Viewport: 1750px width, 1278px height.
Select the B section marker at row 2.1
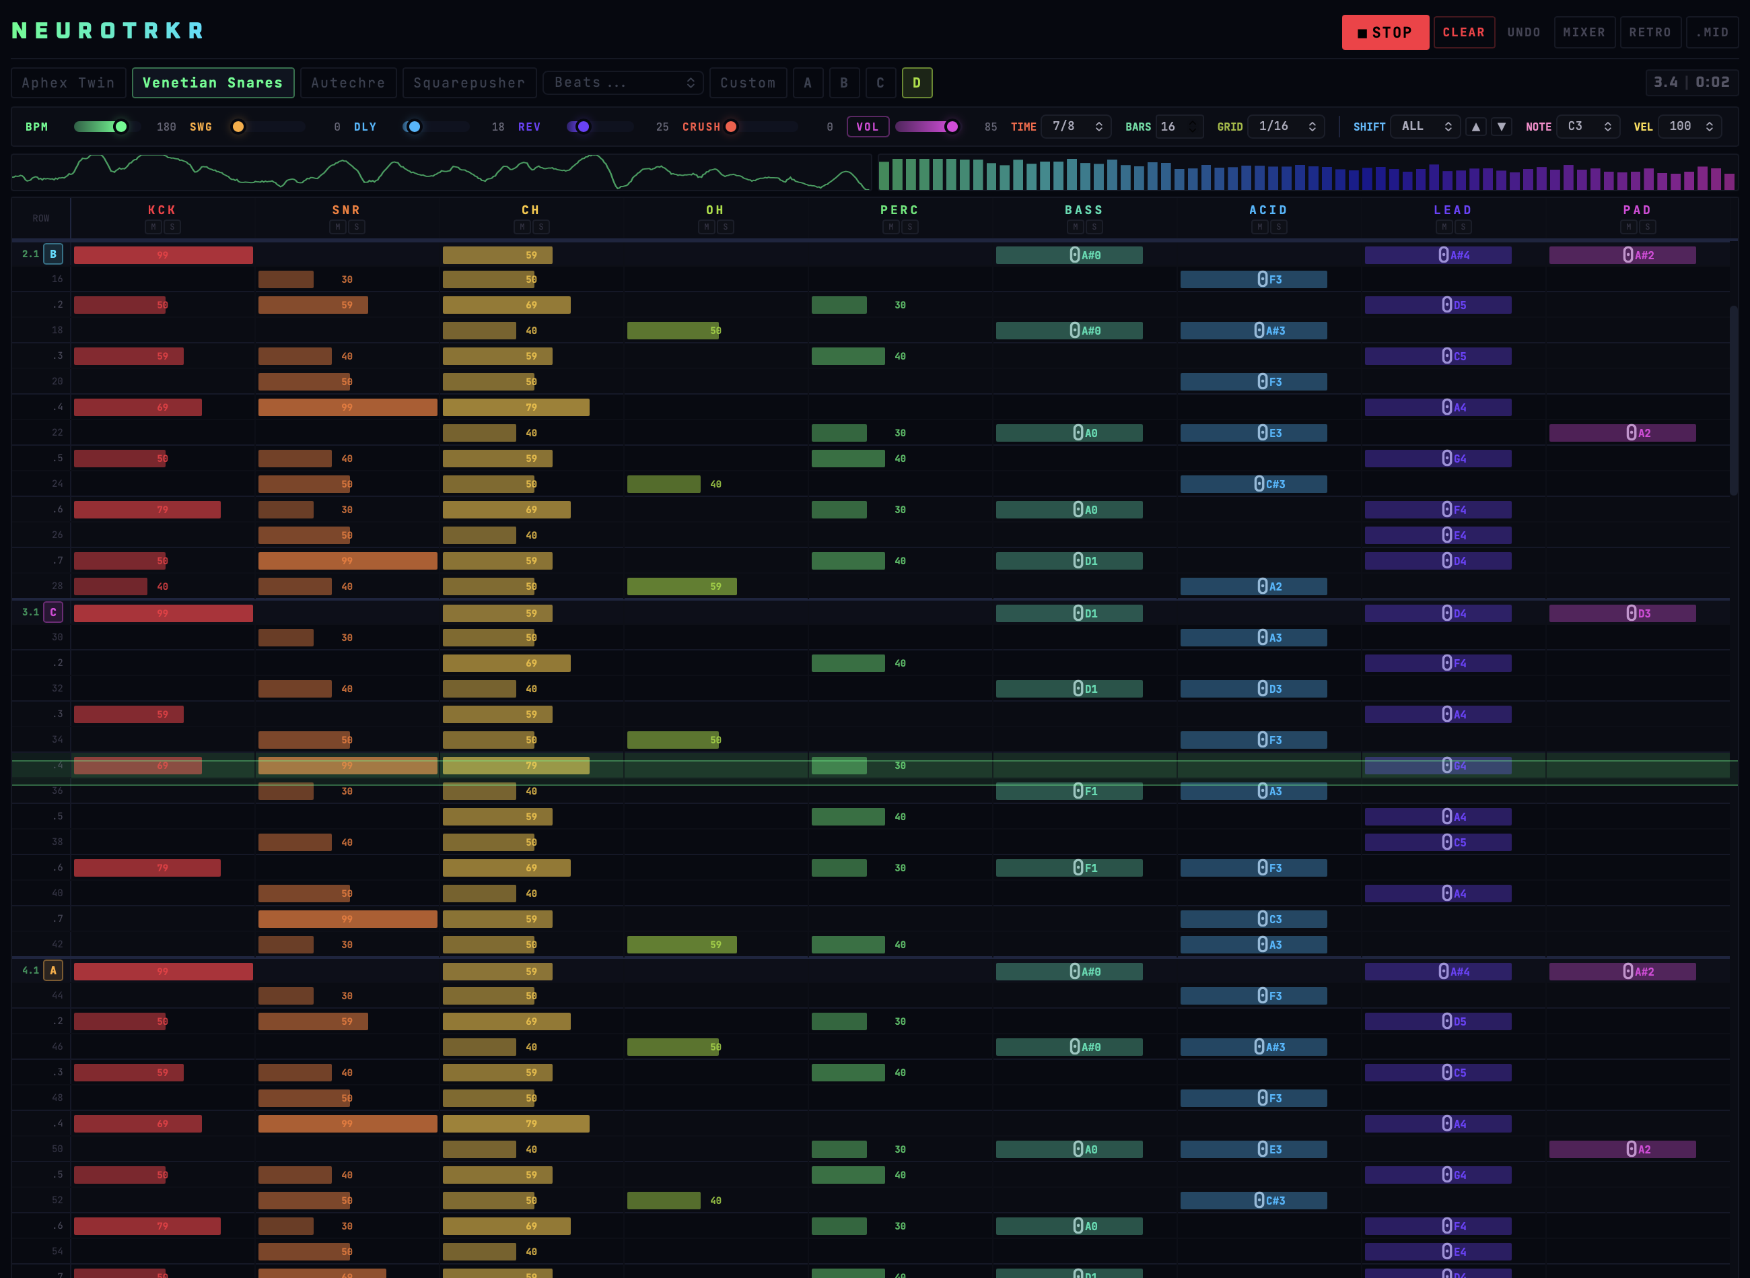53,254
